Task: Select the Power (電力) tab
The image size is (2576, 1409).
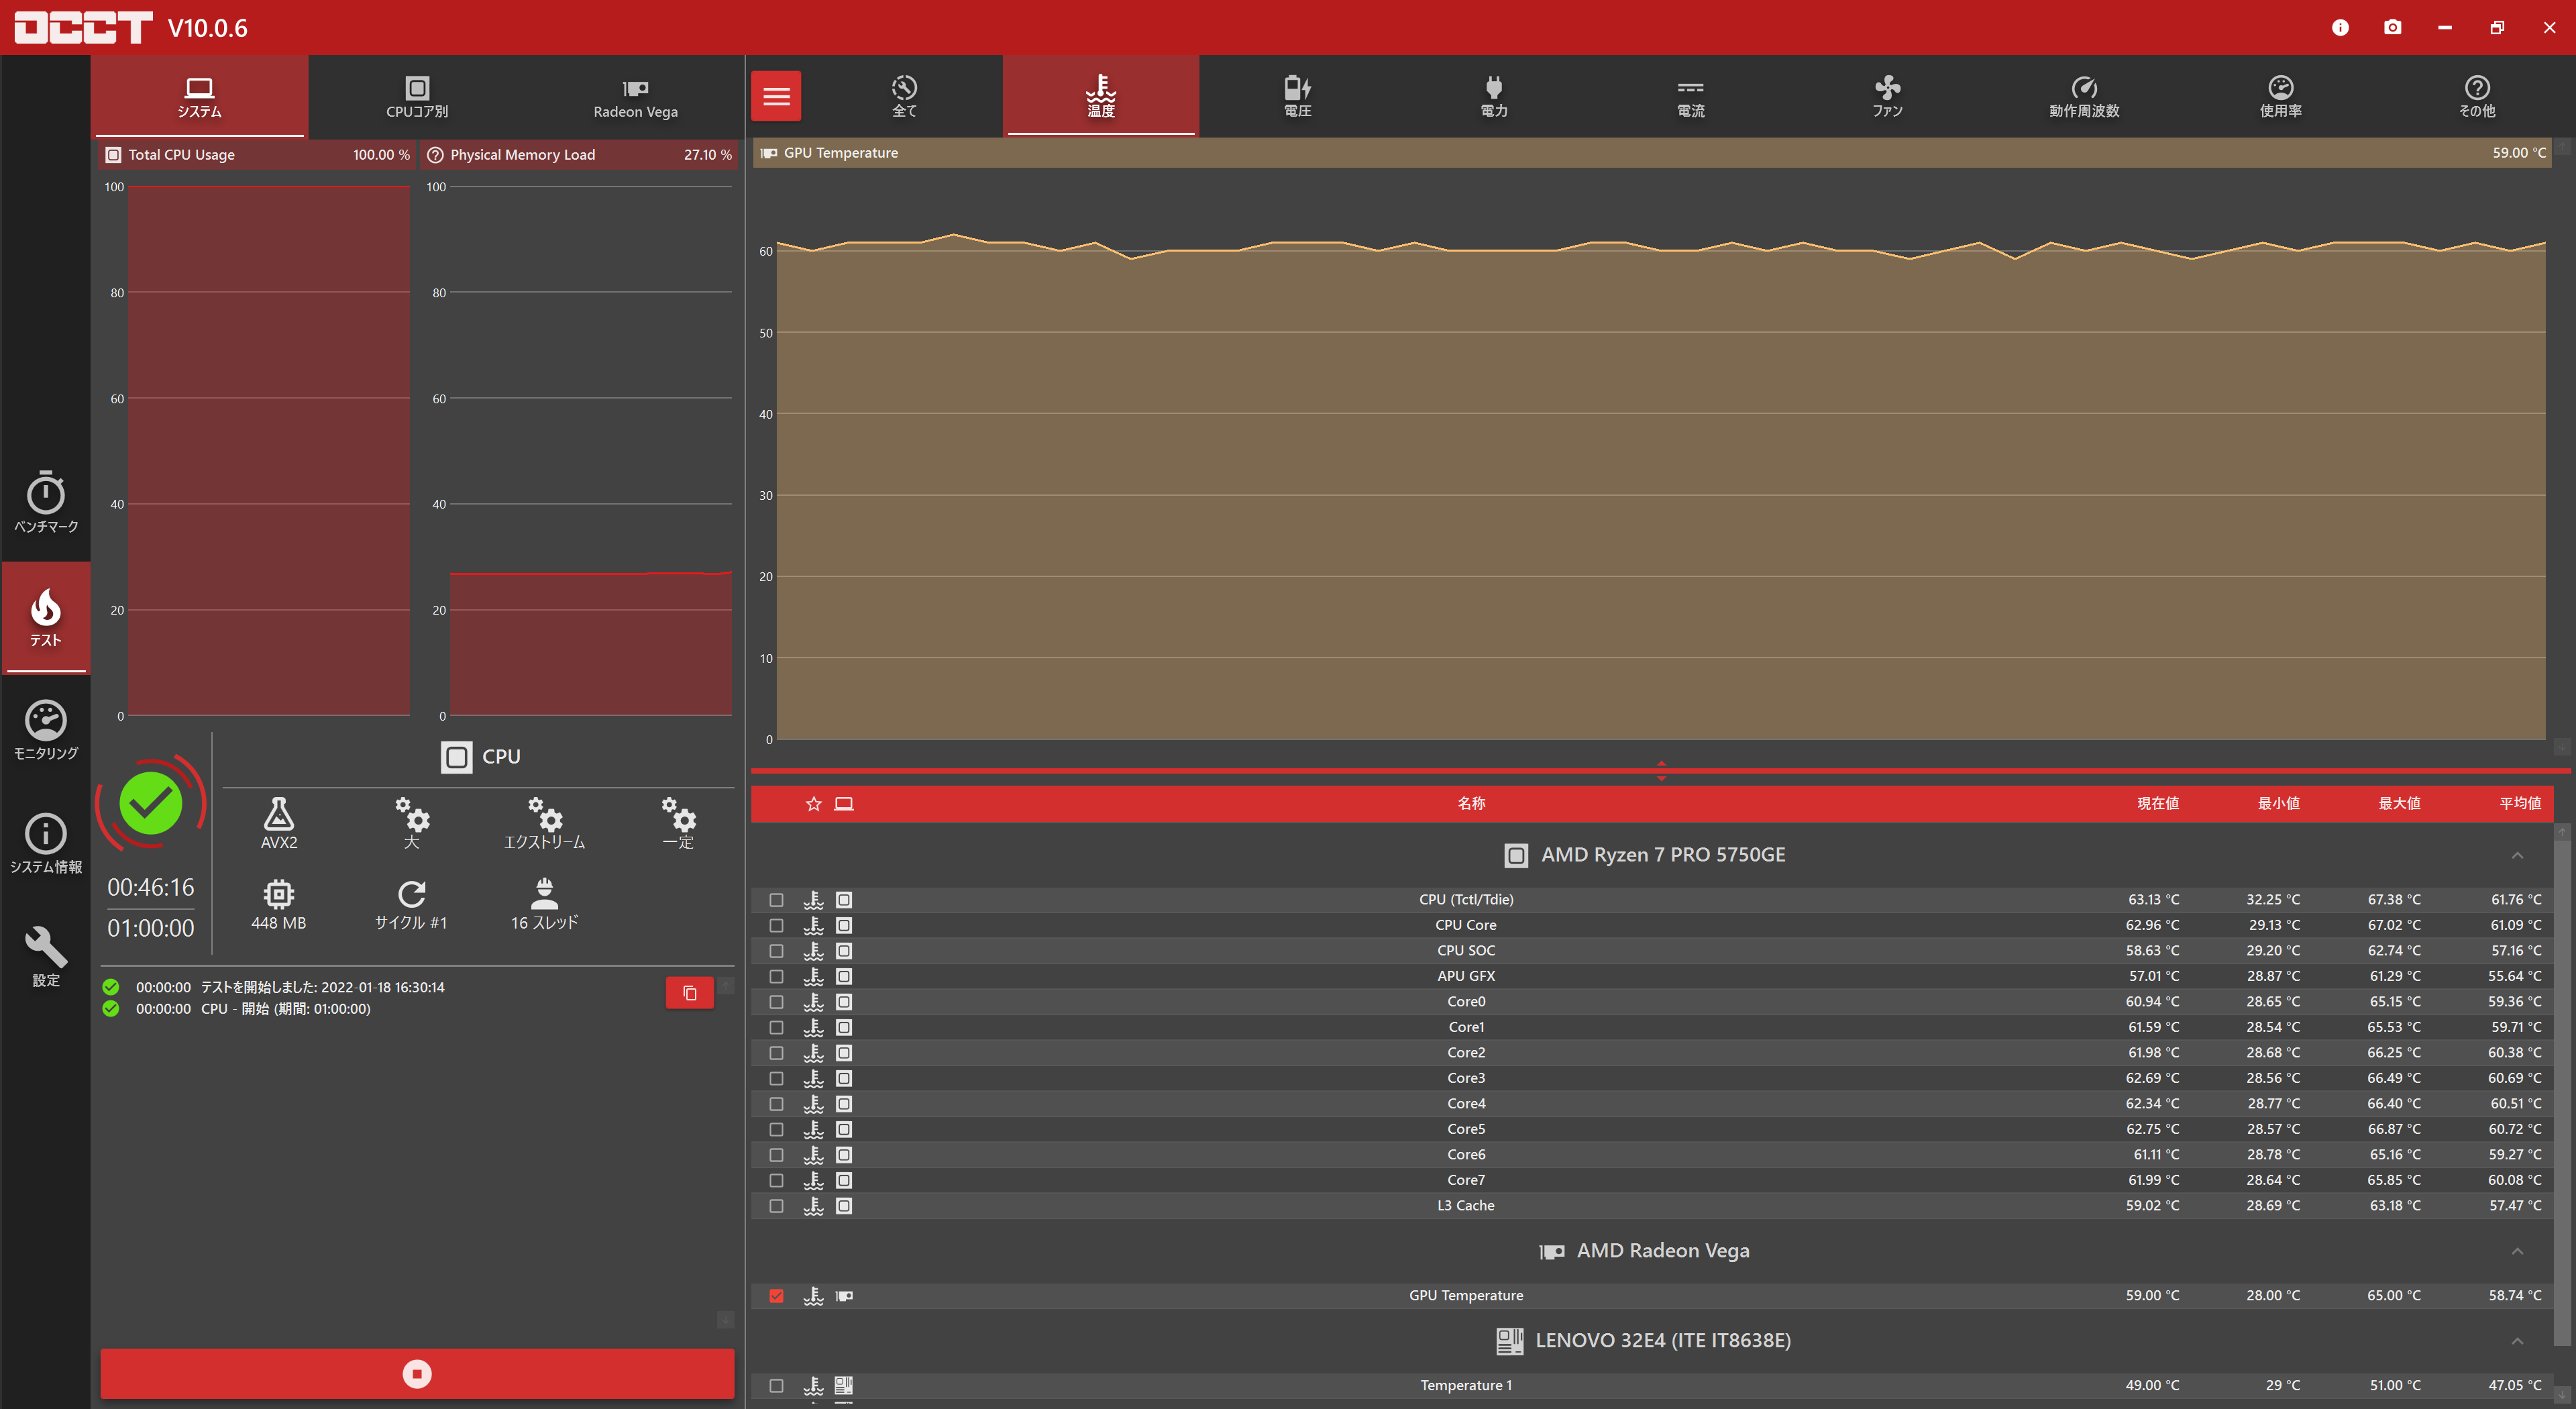Action: pos(1493,96)
